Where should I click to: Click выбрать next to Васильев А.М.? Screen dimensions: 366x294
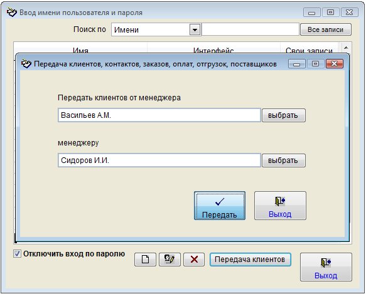point(284,115)
